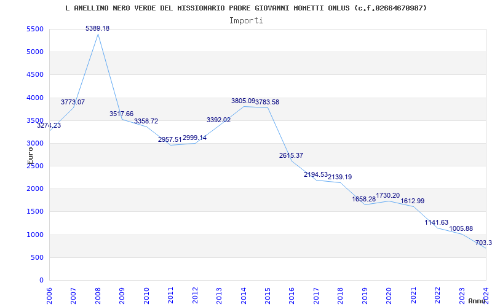This screenshot has width=492, height=307.
Task: Click the 2012 year axis label
Action: click(195, 295)
